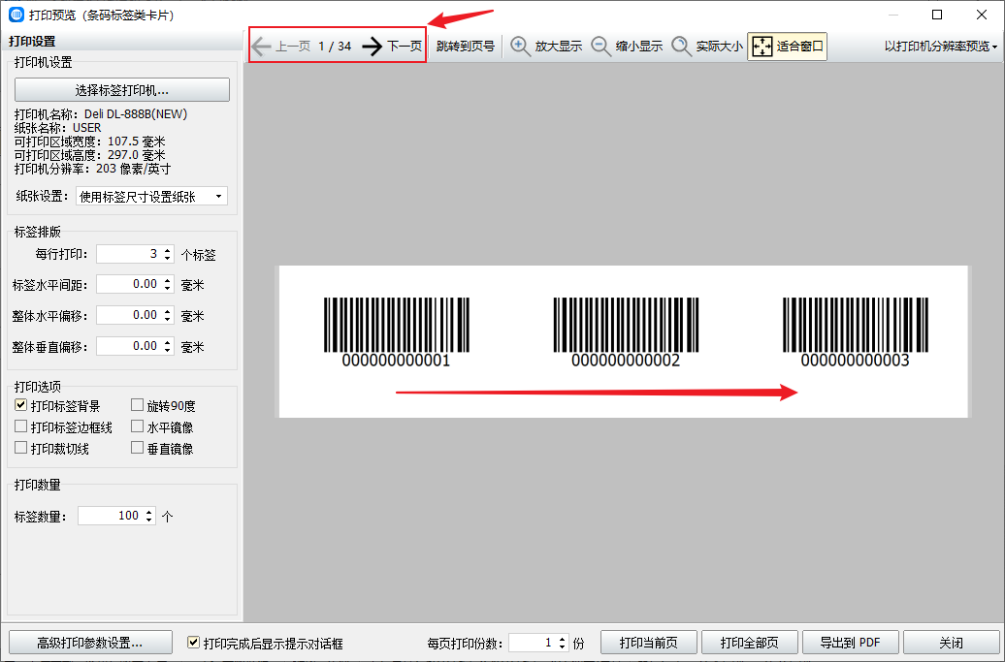Screen dimensions: 1005x662
Task: Decrease 每页打印份数 copies
Action: point(563,647)
